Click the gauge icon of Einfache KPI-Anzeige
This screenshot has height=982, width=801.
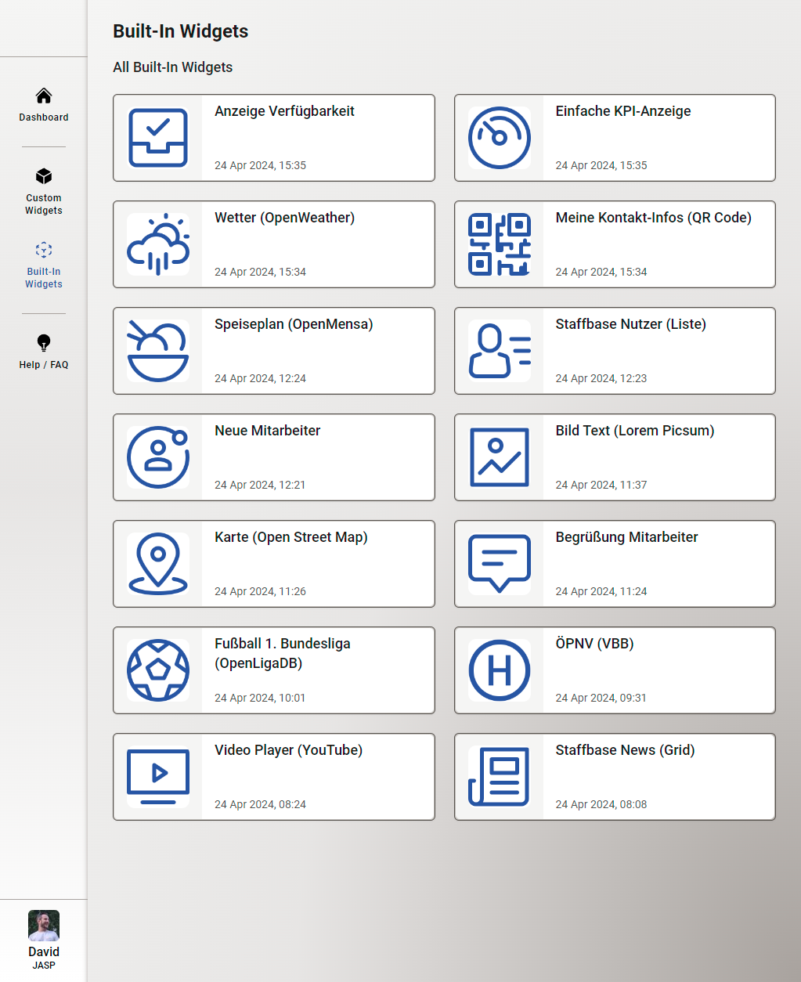tap(499, 137)
